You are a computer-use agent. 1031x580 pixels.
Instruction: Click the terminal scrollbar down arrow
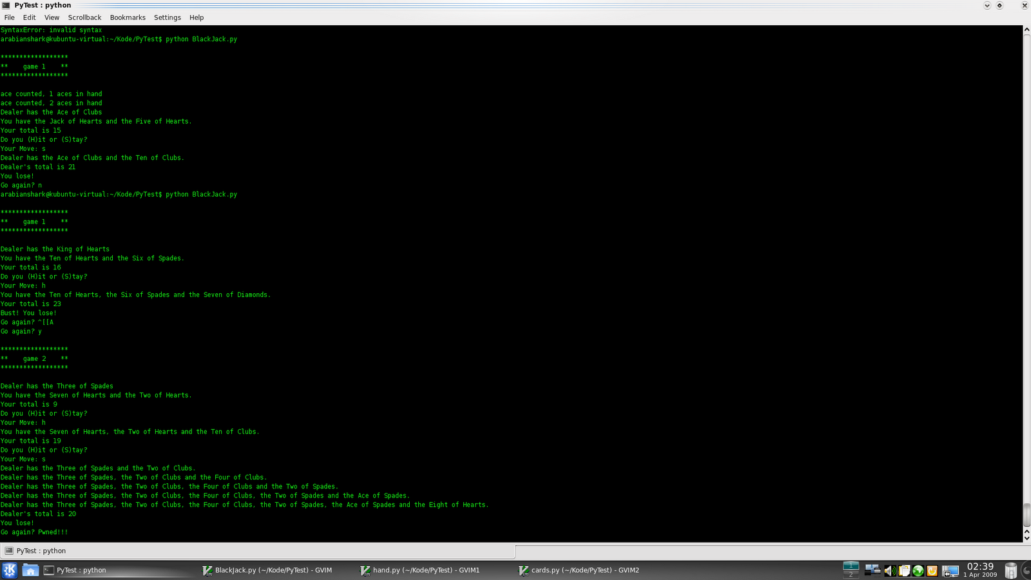1026,538
